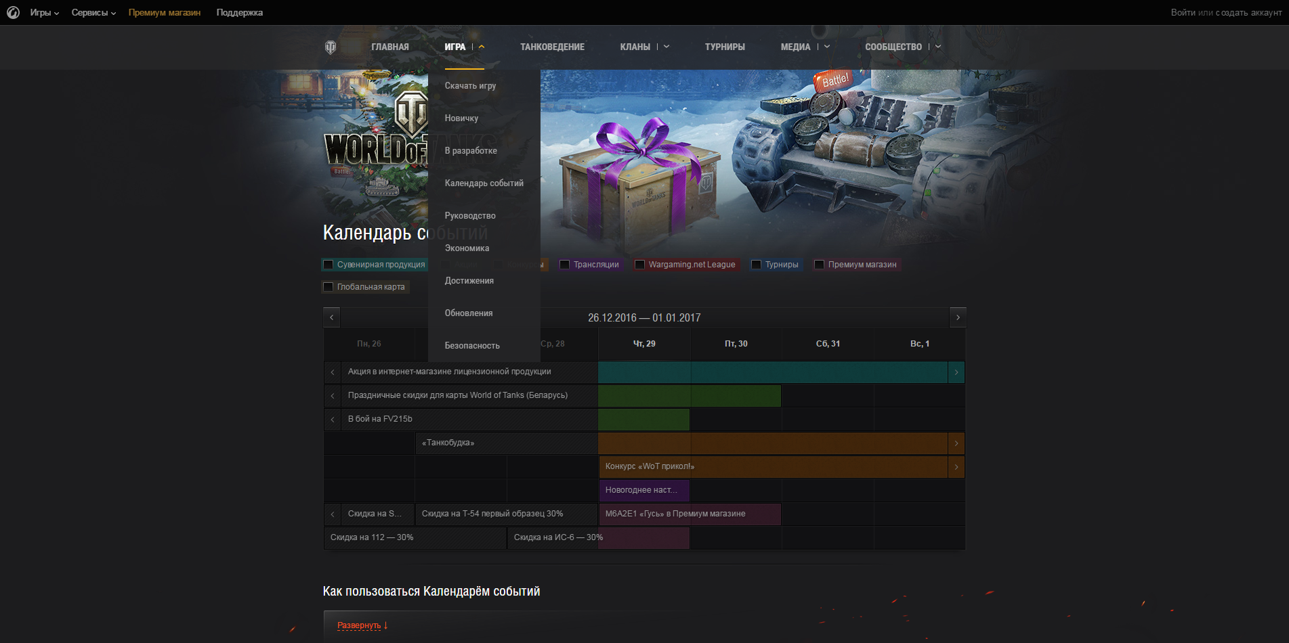Select Экономика in the dropdown menu
1289x643 pixels.
pyautogui.click(x=467, y=248)
